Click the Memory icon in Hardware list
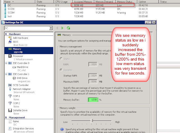The height and width of the screenshot is (133, 180). pos(10,49)
